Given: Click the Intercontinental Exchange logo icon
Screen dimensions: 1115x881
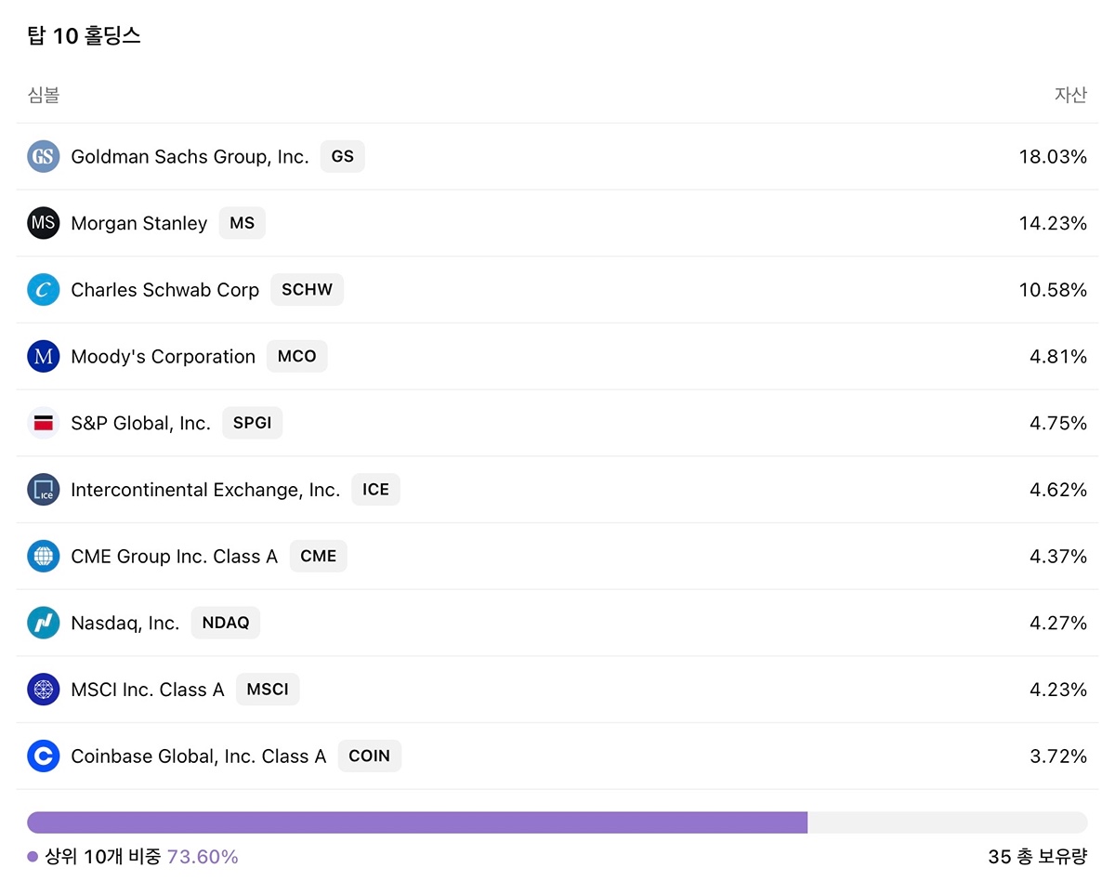Looking at the screenshot, I should [x=43, y=490].
